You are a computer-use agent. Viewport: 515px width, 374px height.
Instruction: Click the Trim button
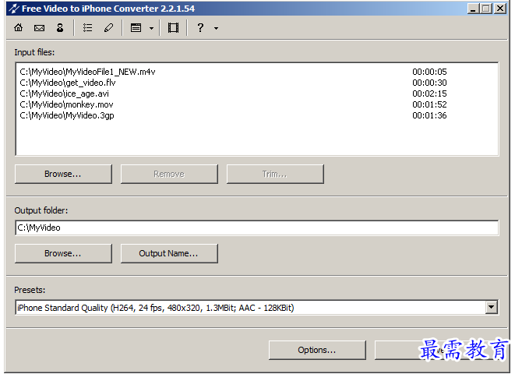(x=275, y=174)
